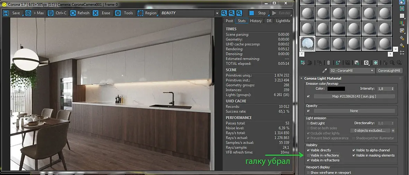Screen dimensions: 409x175
Task: Click sample slots left scroll arrow
Action: 303,54
